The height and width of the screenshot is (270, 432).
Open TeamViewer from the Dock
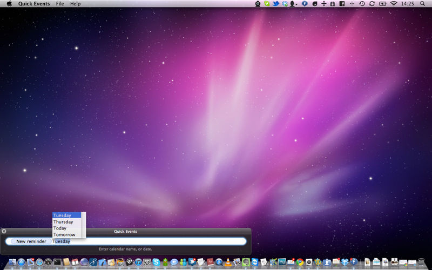(x=255, y=262)
